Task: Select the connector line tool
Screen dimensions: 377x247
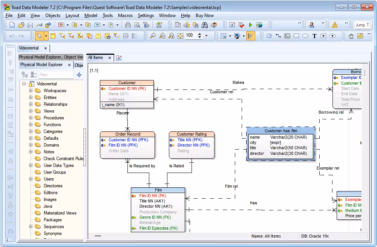Action: point(278,36)
